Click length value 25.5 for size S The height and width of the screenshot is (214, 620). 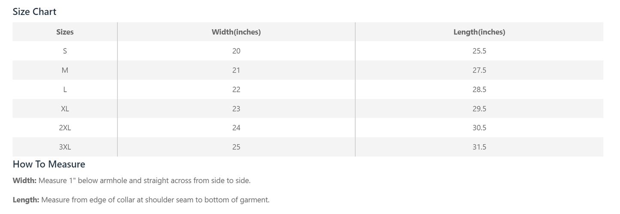tap(479, 51)
